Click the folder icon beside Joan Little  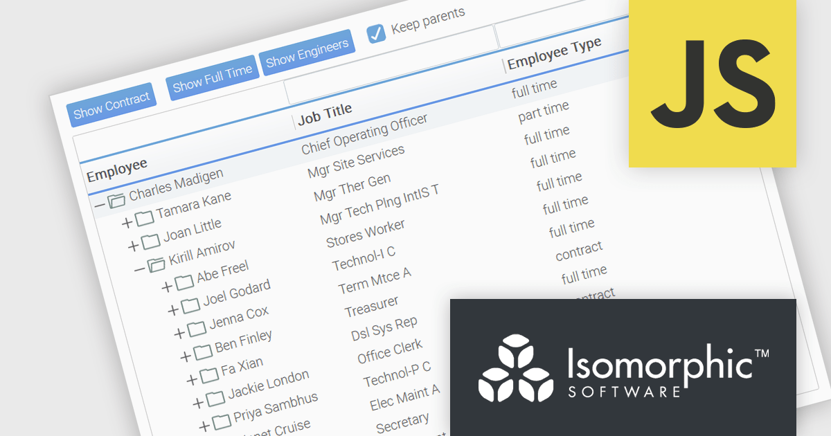(150, 242)
